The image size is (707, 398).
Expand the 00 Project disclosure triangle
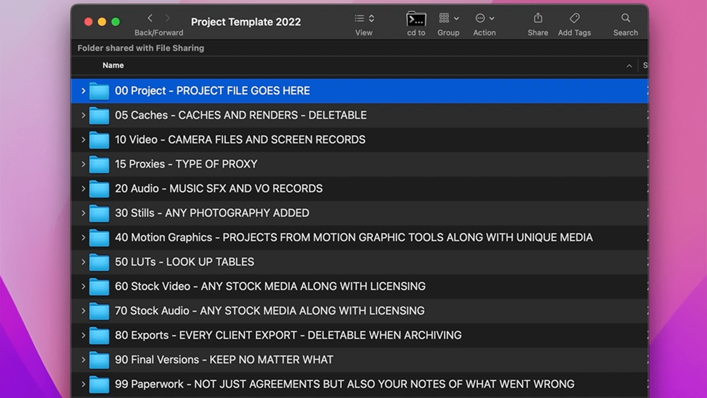(x=83, y=91)
